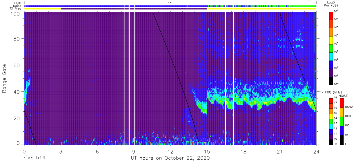This screenshot has height=164, width=356.
Task: Click the blue 10-100 NOISE colorbar segment
Action: tap(342, 131)
